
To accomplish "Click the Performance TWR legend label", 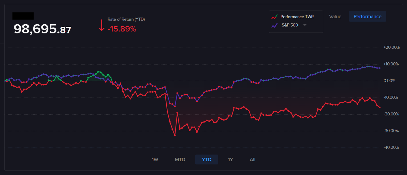I will point(297,17).
